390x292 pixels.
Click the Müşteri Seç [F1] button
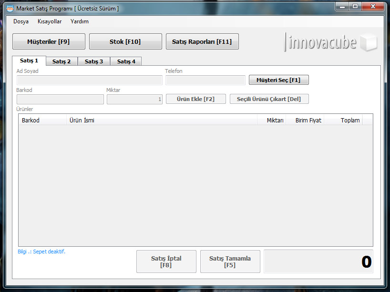[x=279, y=80]
